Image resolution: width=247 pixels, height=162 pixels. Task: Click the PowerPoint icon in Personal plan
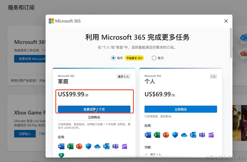166,135
